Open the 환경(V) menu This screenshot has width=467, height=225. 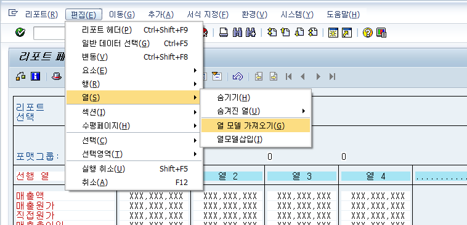(254, 14)
